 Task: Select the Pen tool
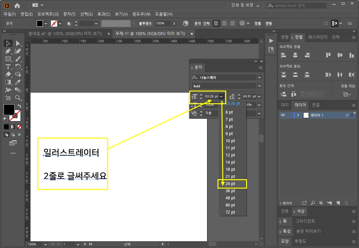(8, 51)
